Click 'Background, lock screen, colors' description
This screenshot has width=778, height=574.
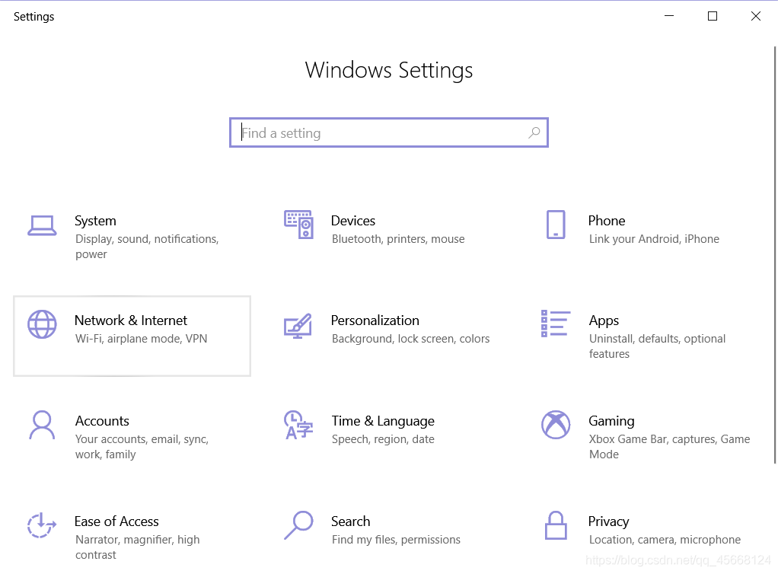(411, 339)
